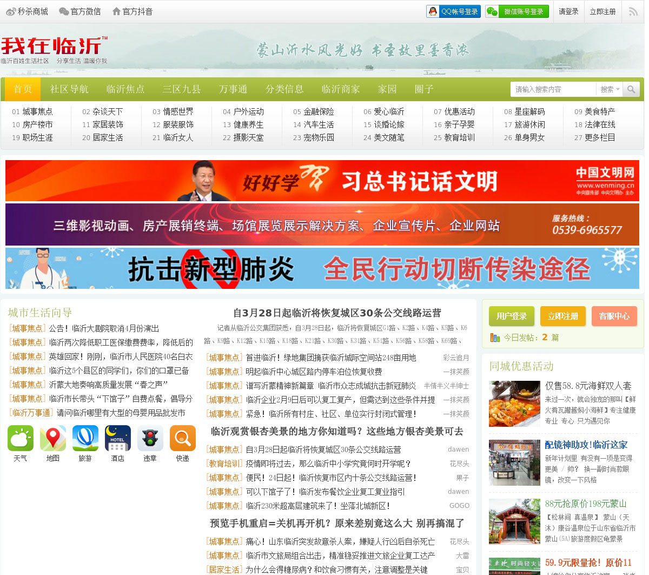Screen dimensions: 649x575
Task: Click the 立即注册 top bar link
Action: coord(602,11)
